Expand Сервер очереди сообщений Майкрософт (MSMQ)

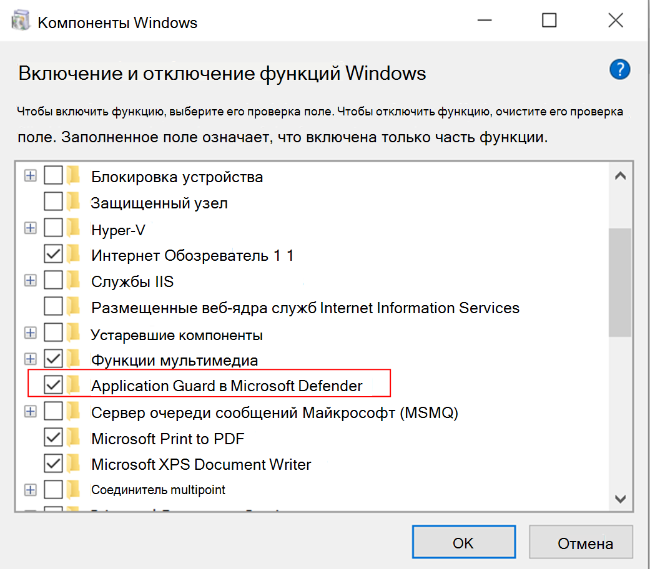[x=30, y=411]
